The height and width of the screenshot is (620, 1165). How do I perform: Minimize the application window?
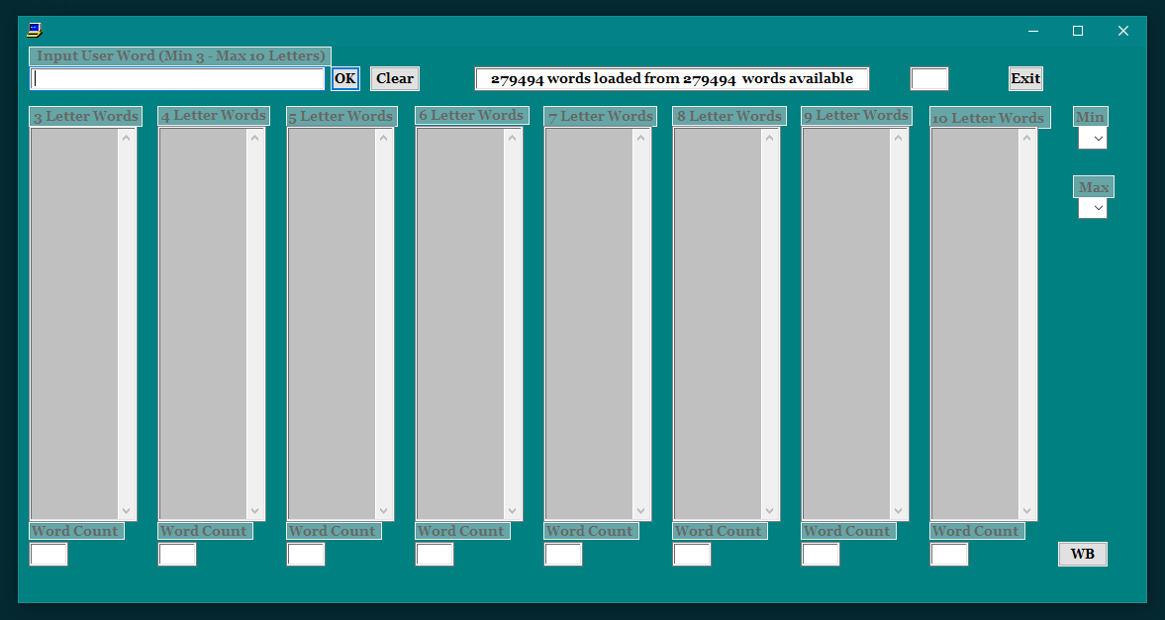click(x=1032, y=31)
